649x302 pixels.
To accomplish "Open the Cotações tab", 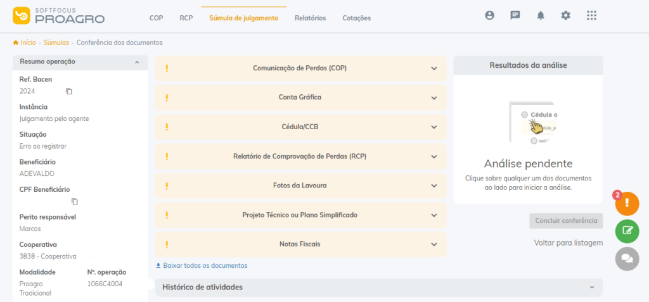I will (356, 18).
